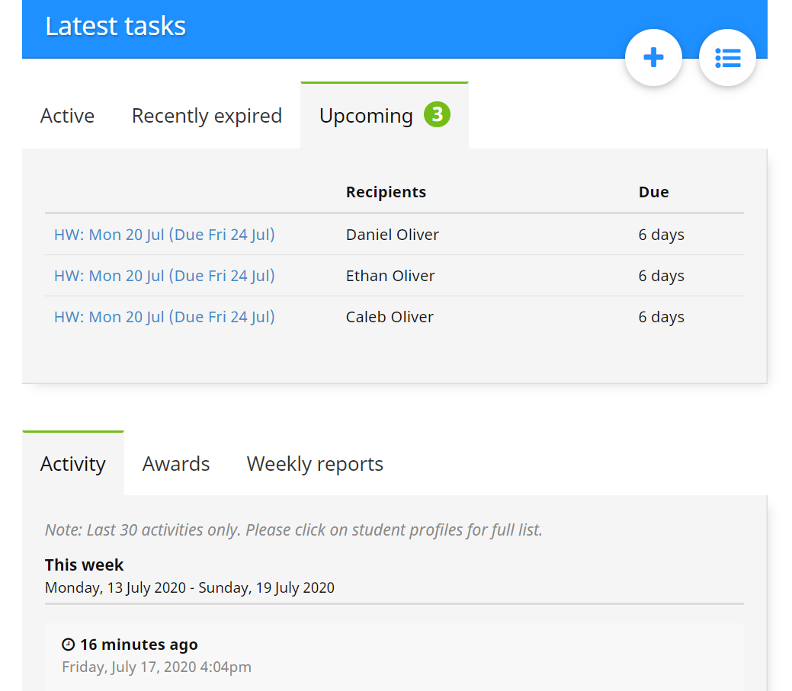The height and width of the screenshot is (691, 792).
Task: Switch to the Active tab
Action: pyautogui.click(x=67, y=116)
